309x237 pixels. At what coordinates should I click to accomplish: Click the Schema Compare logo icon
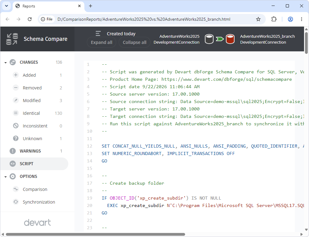point(12,39)
